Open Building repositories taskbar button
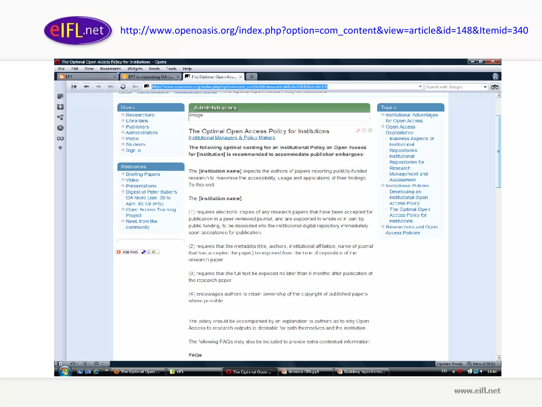 362,372
